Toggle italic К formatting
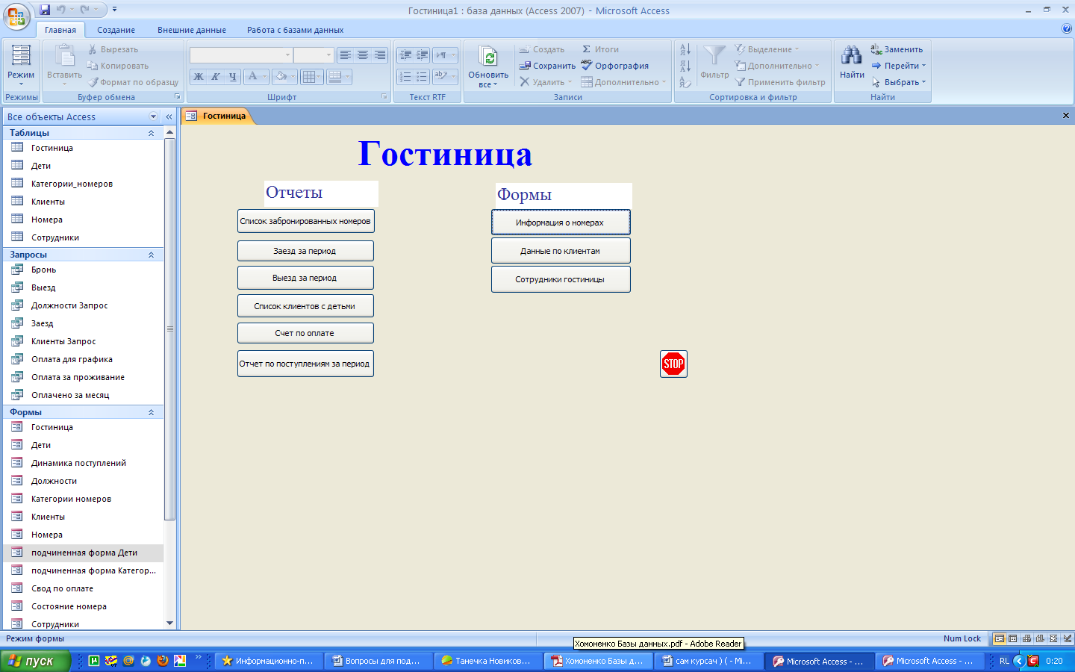 (215, 76)
